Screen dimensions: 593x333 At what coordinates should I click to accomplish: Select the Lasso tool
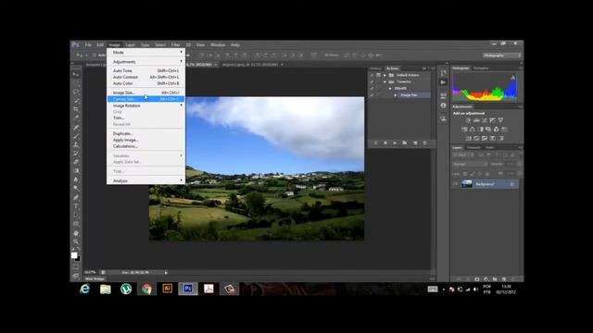click(x=76, y=92)
